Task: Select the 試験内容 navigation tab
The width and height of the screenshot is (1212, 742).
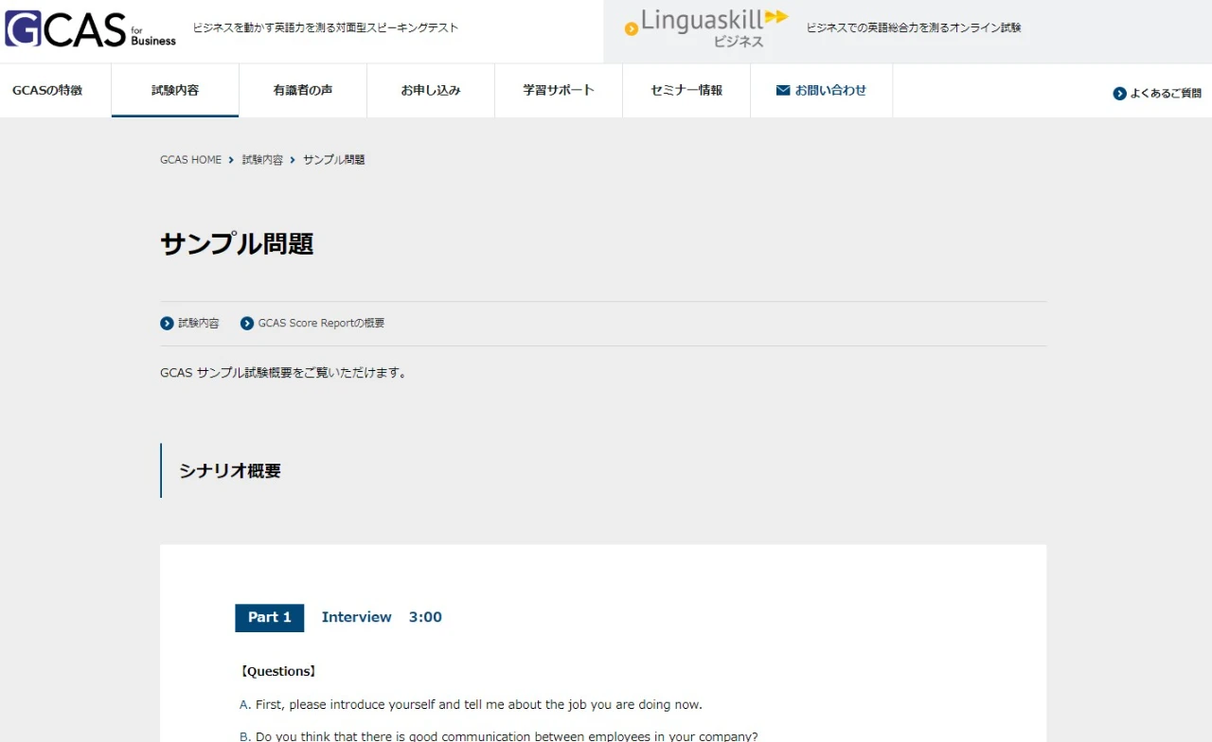Action: pyautogui.click(x=174, y=90)
